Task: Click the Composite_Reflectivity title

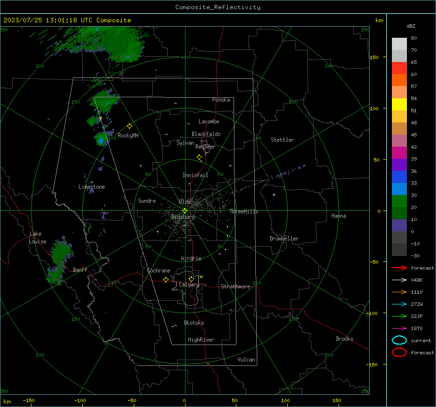Action: click(218, 7)
